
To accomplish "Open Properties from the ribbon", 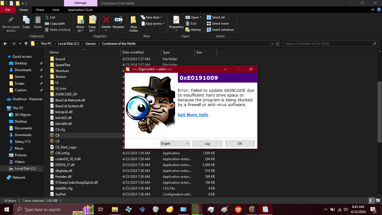I will pyautogui.click(x=176, y=22).
